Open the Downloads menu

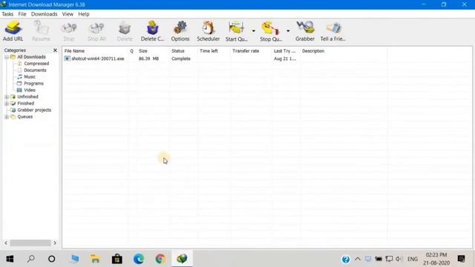(45, 14)
